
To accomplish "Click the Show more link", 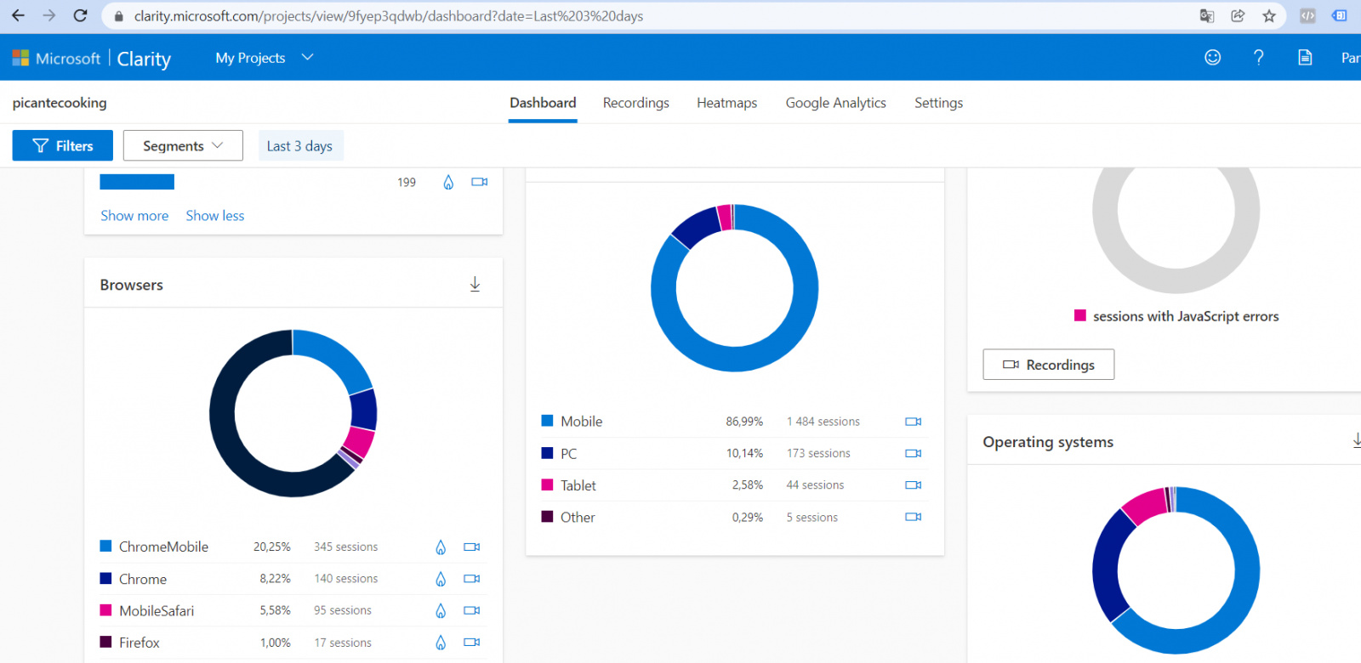I will [x=134, y=216].
